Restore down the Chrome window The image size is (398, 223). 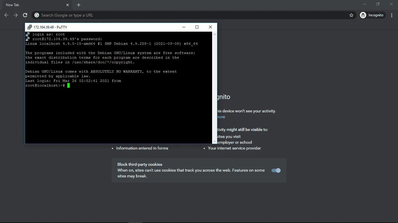378,4
